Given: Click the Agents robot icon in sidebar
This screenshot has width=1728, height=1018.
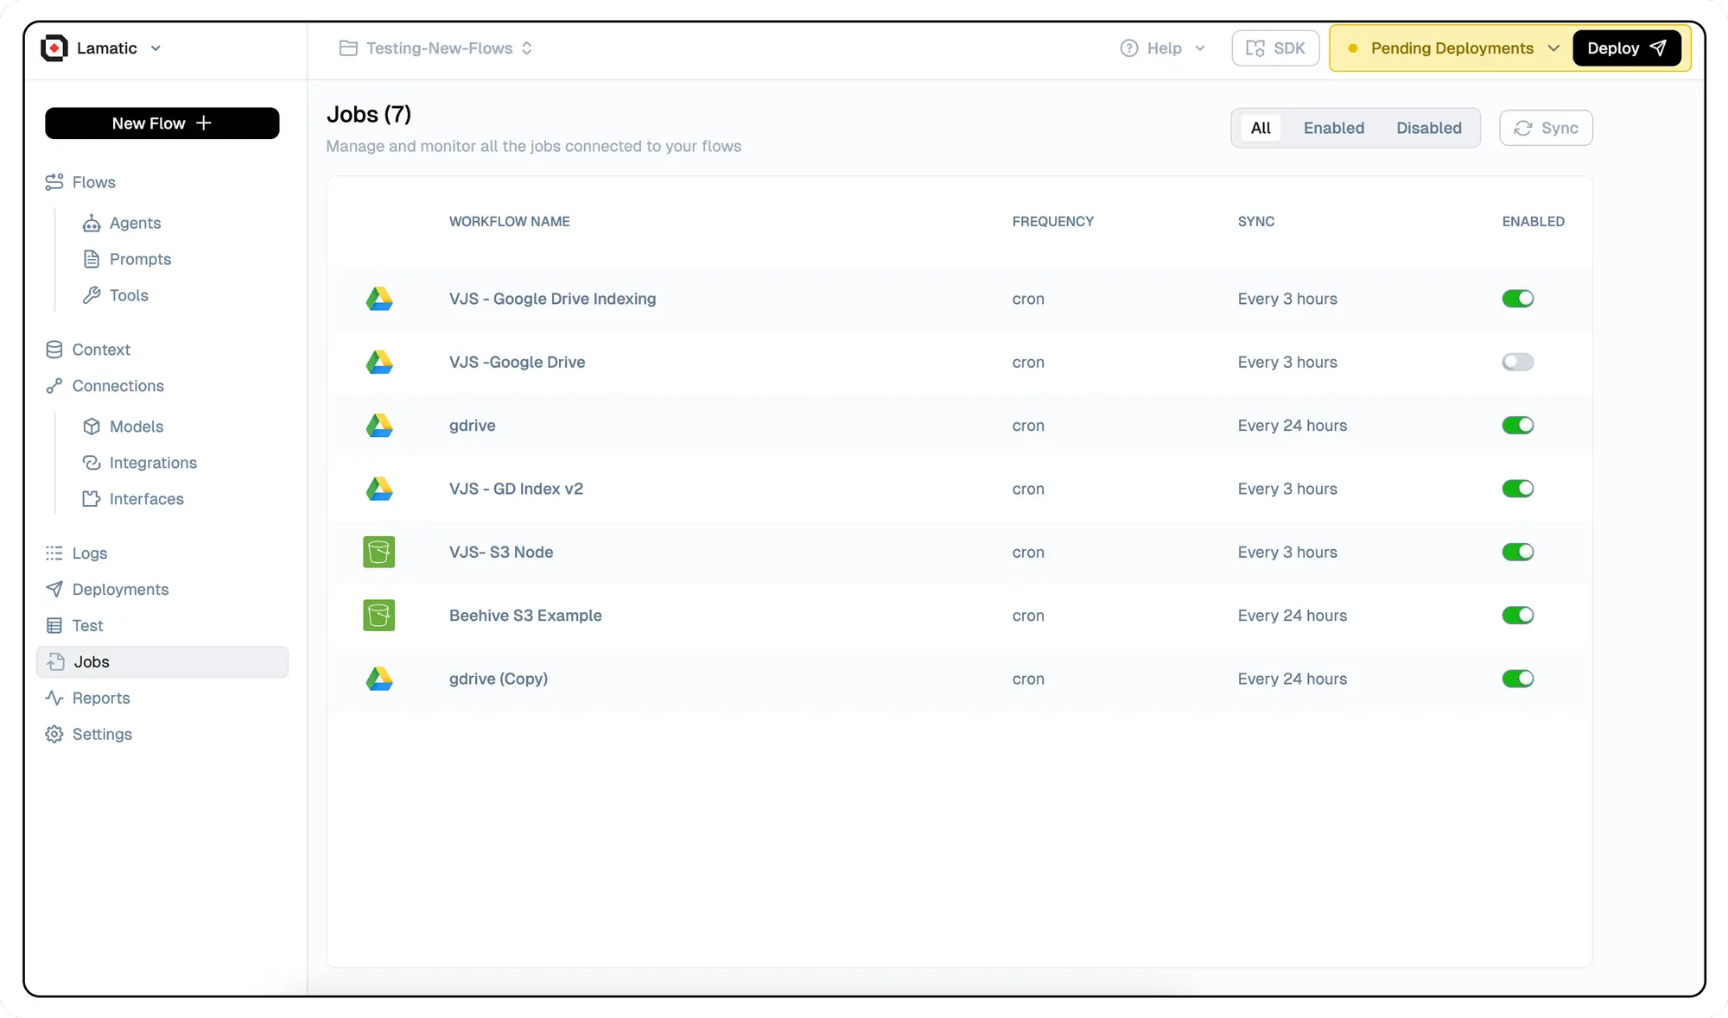Looking at the screenshot, I should 92,224.
